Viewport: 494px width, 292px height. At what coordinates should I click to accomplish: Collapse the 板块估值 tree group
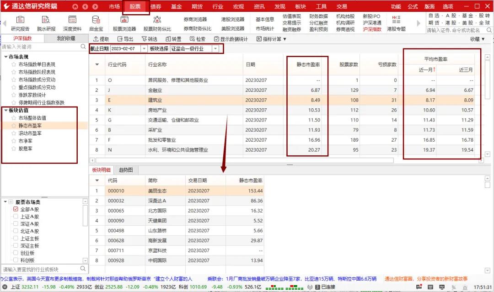point(5,110)
